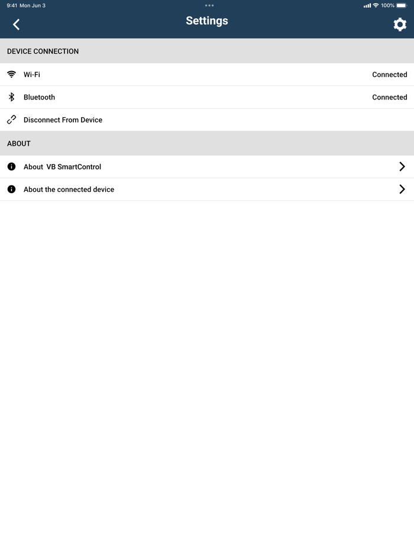
Task: Tap the info icon beside About VB SmartControl
Action: tap(11, 166)
